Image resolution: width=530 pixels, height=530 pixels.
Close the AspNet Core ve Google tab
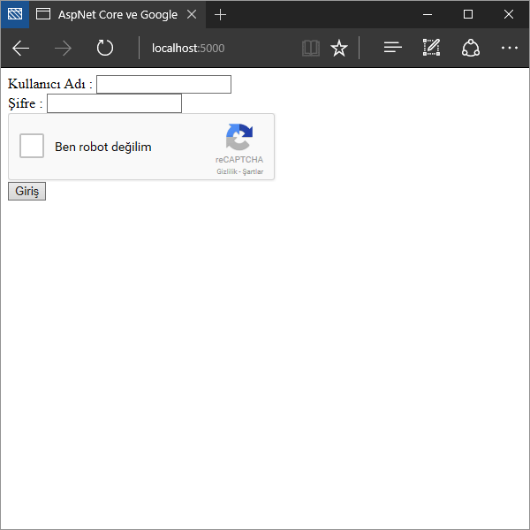click(192, 15)
